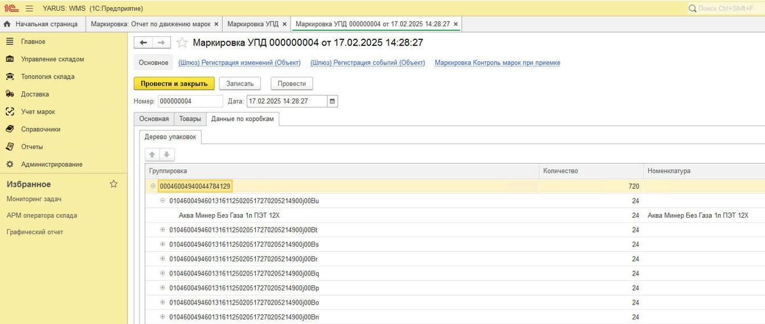Click the Отчеты icon
The height and width of the screenshot is (324, 765).
(10, 147)
